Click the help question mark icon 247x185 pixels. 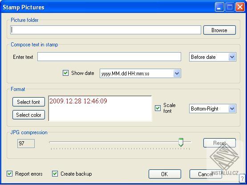(x=242, y=179)
